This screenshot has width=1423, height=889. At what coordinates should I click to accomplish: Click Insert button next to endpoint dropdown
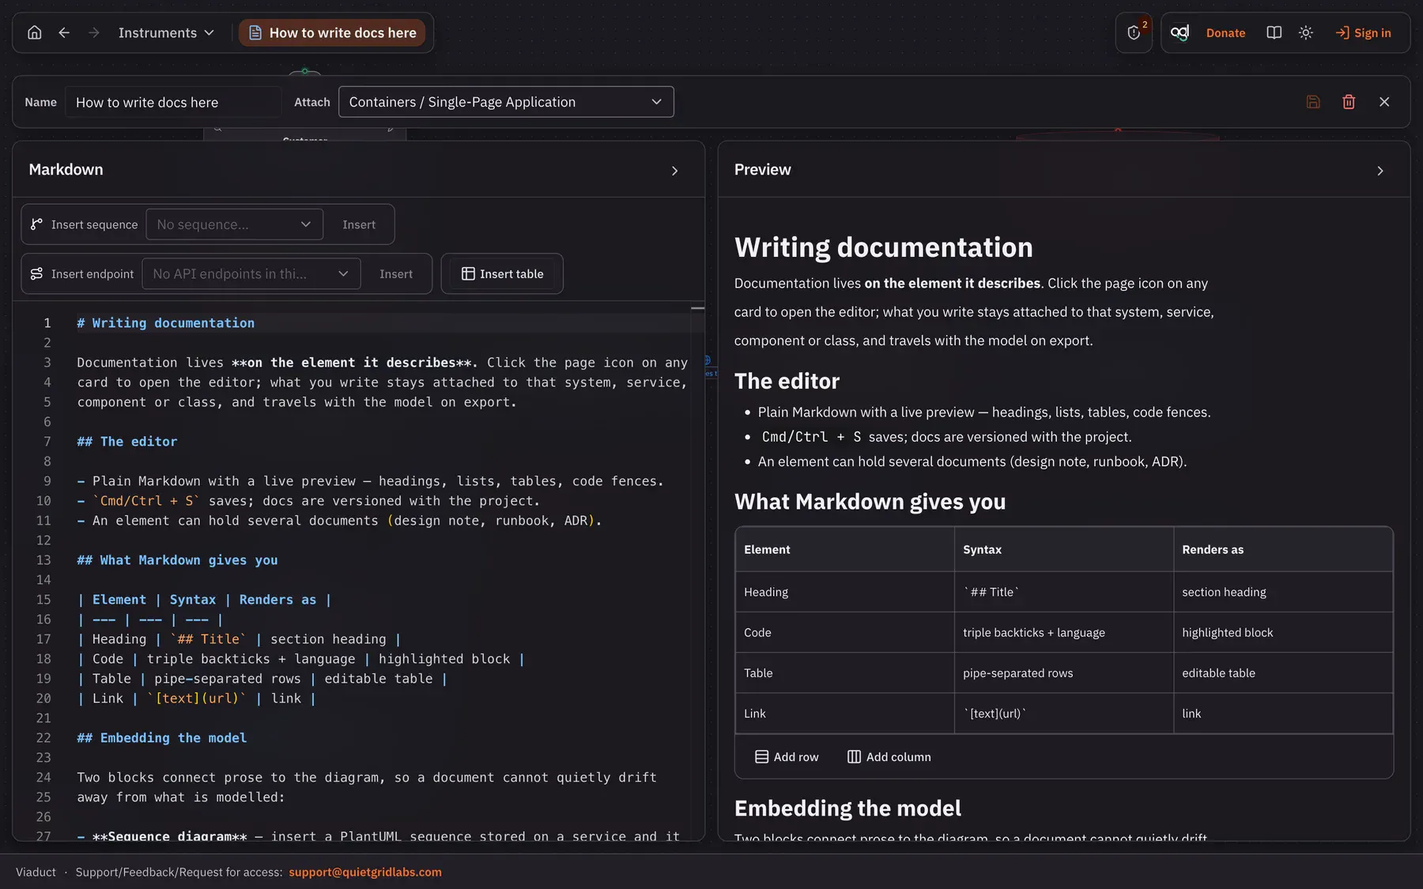click(x=396, y=273)
